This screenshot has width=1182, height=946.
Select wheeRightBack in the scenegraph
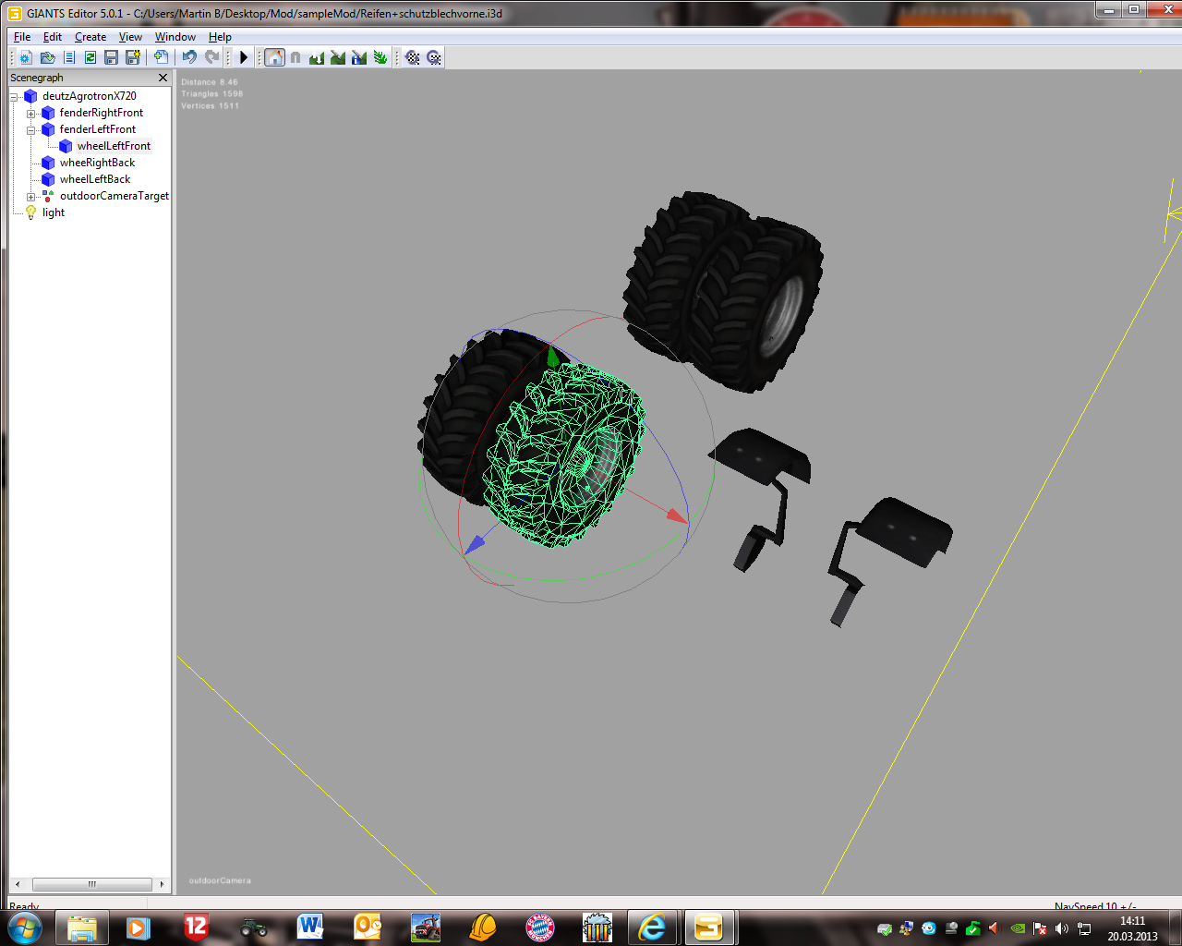[x=97, y=163]
